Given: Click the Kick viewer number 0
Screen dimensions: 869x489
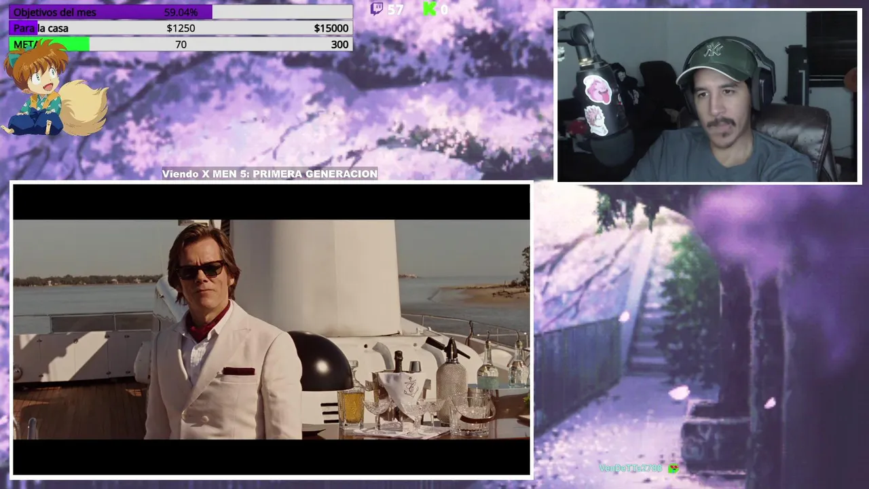Looking at the screenshot, I should (x=444, y=10).
